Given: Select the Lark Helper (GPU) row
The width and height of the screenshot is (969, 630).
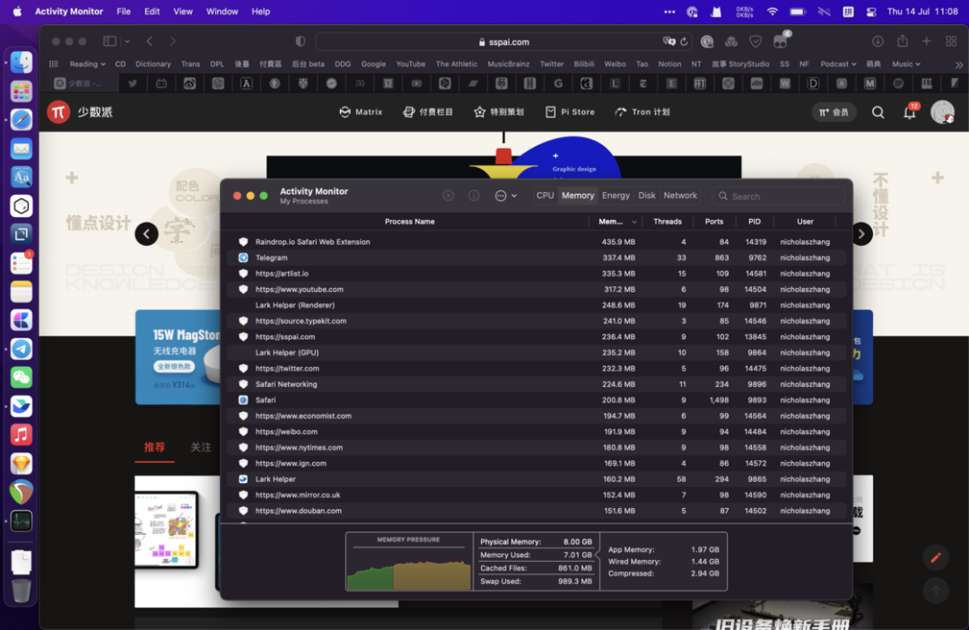Looking at the screenshot, I should 537,353.
